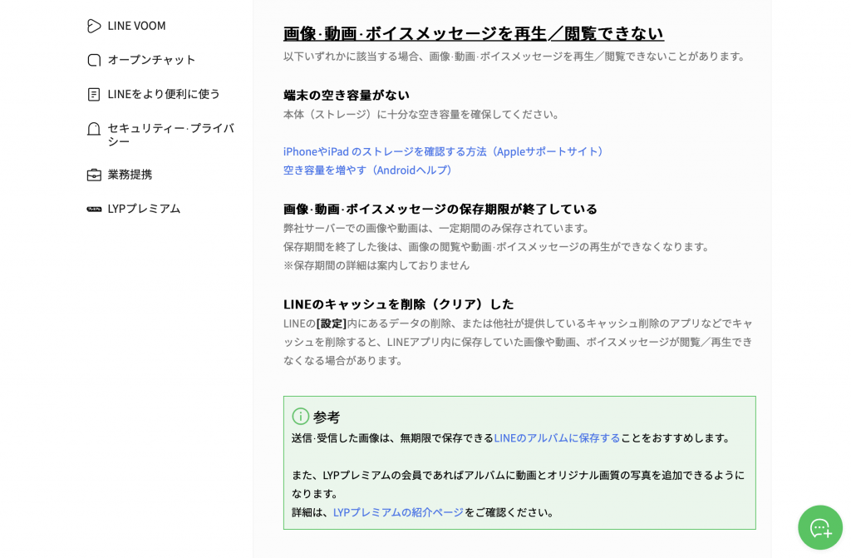The height and width of the screenshot is (558, 851).
Task: Click the intro sentence starting 以下いずれかに該当する場合
Action: [515, 57]
